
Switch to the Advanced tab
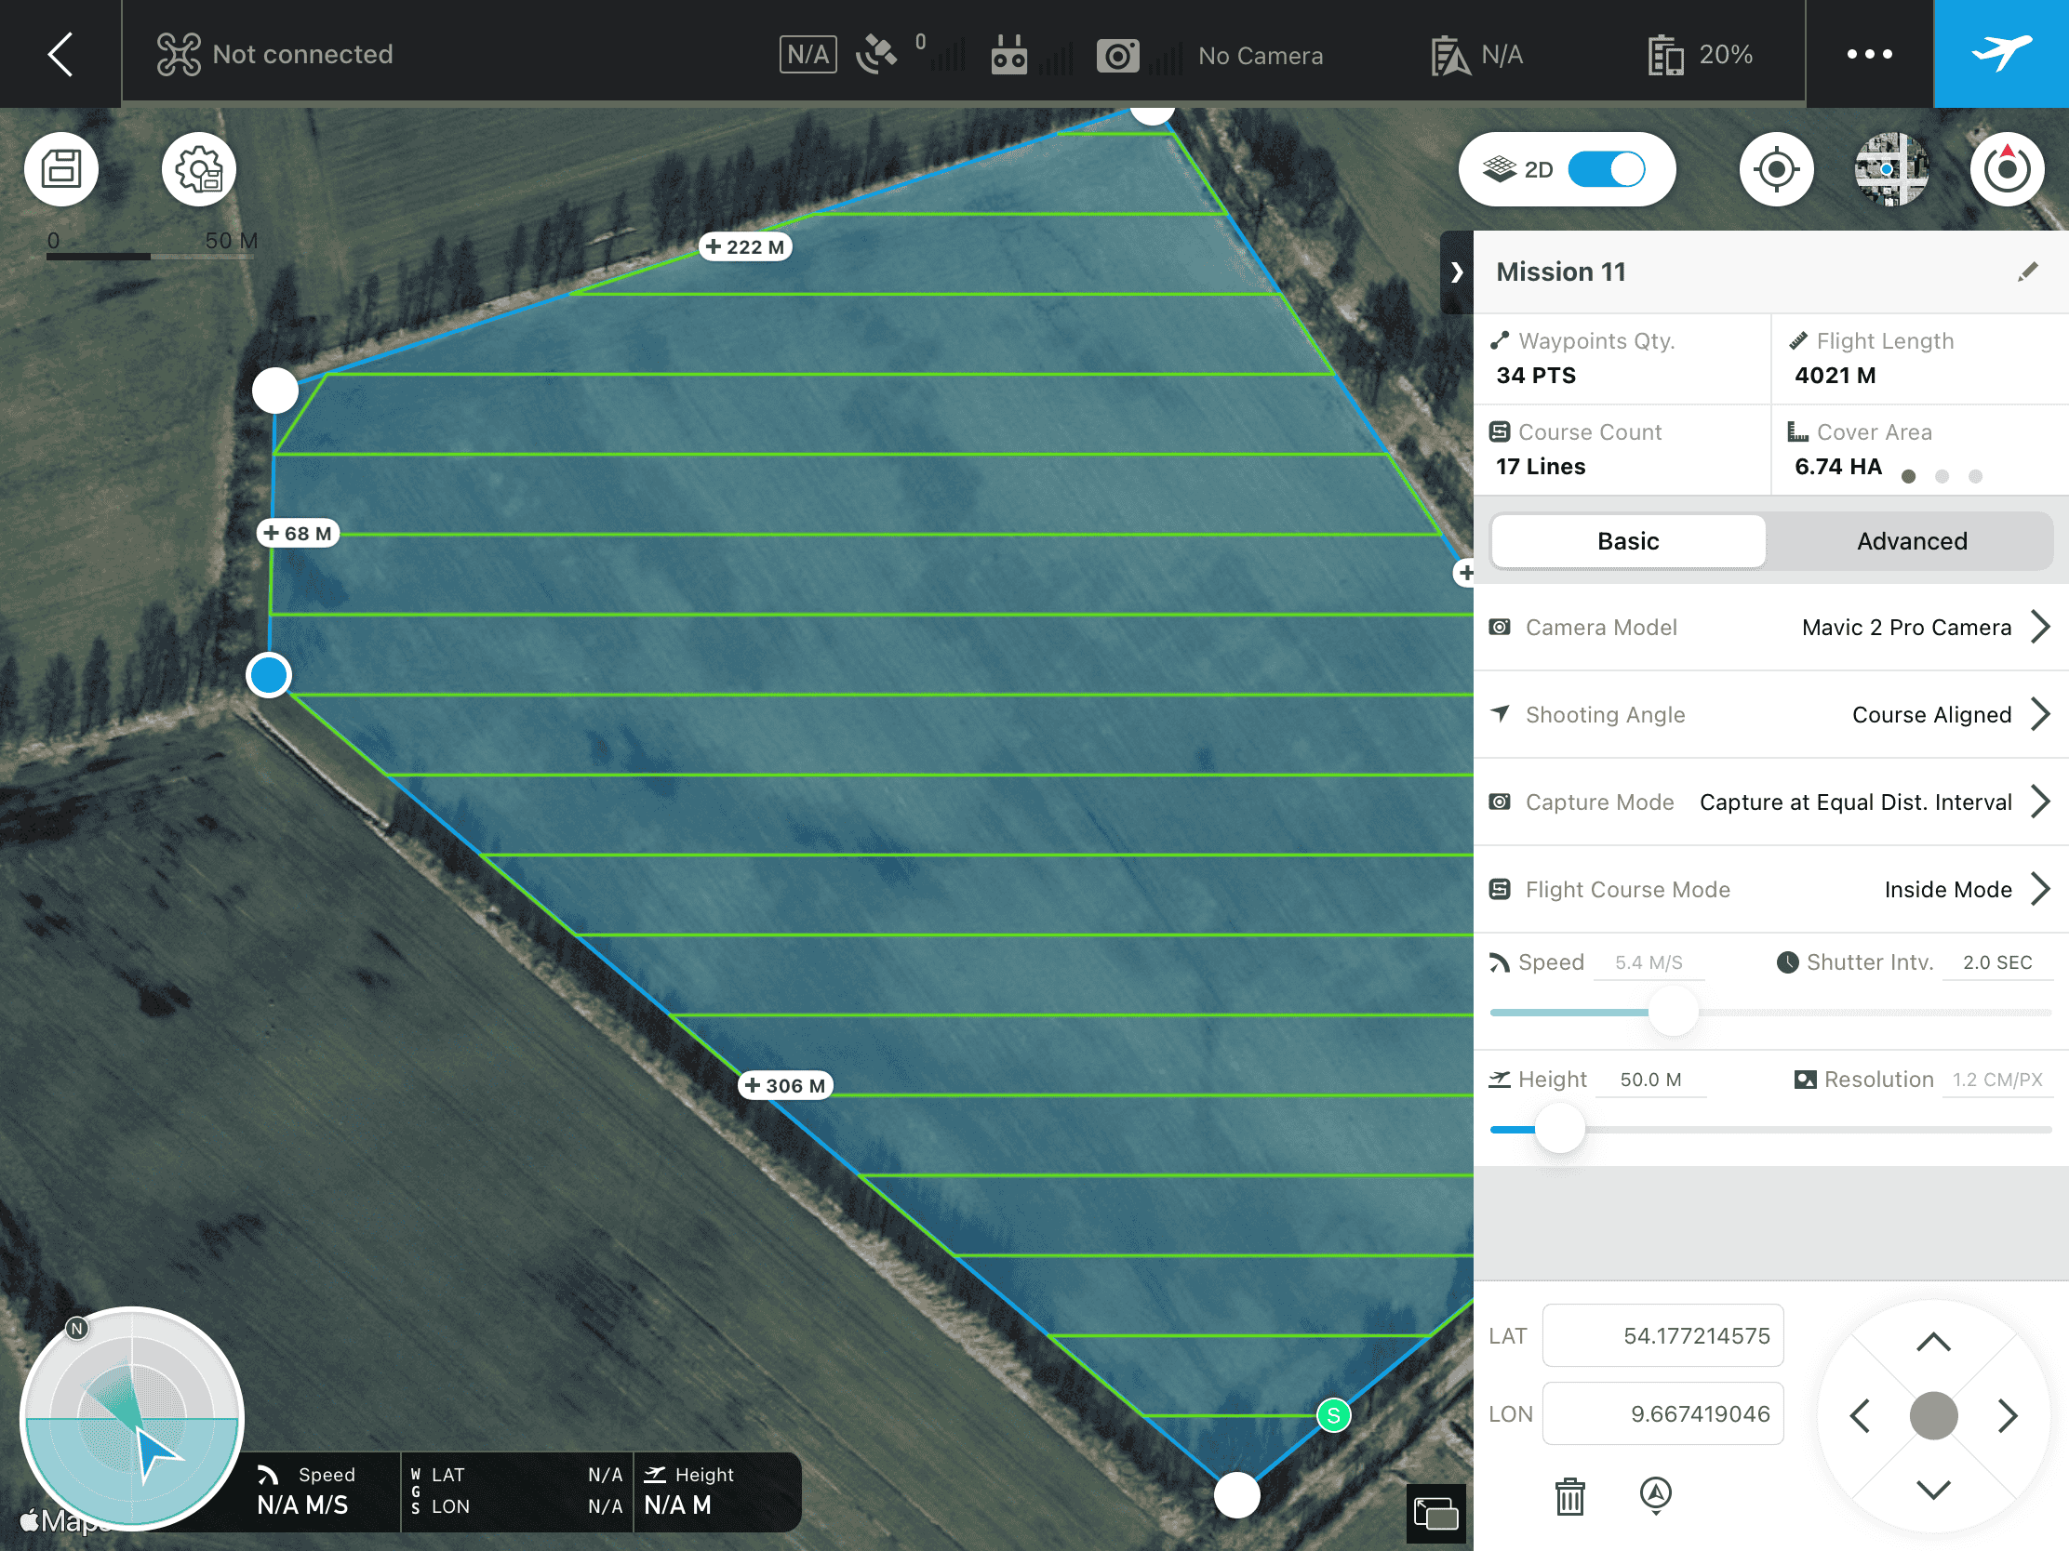(x=1911, y=541)
